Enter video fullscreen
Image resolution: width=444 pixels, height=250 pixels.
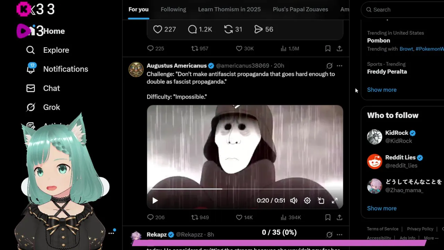(334, 201)
